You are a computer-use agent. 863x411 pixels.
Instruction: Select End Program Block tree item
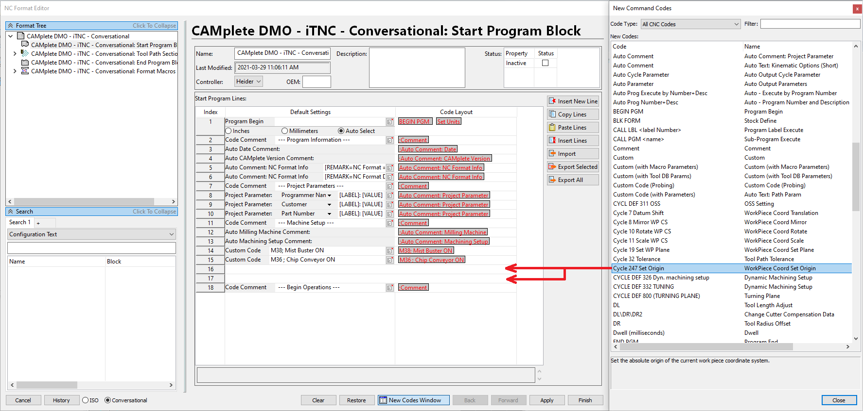[x=104, y=63]
